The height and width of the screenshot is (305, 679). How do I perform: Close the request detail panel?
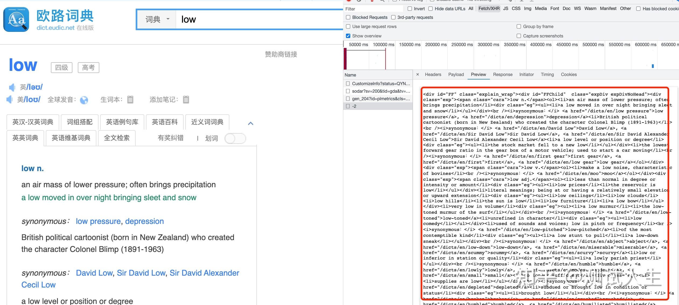click(418, 75)
